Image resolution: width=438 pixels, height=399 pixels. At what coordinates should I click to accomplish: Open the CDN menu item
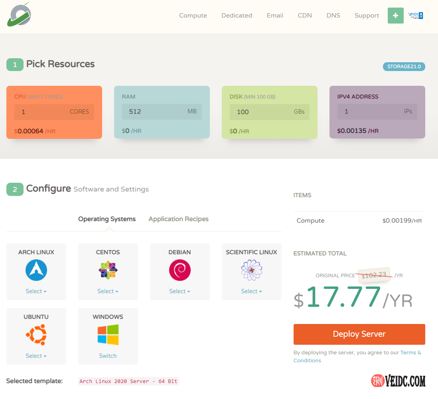click(x=305, y=16)
